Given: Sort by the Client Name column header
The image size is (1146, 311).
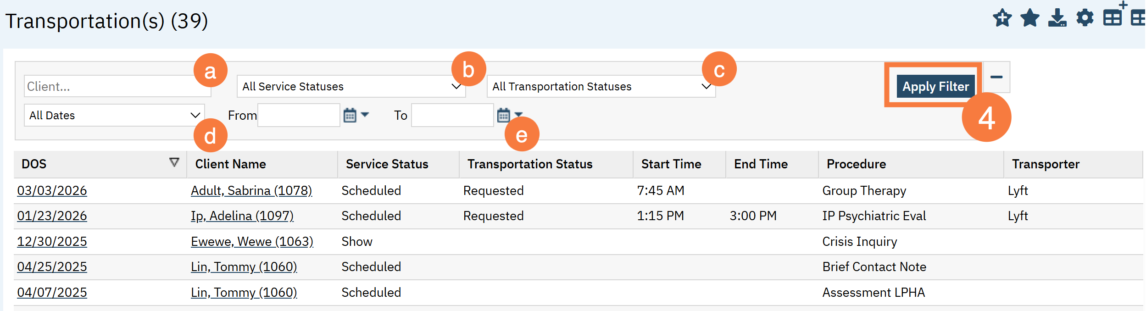Looking at the screenshot, I should click(x=230, y=164).
